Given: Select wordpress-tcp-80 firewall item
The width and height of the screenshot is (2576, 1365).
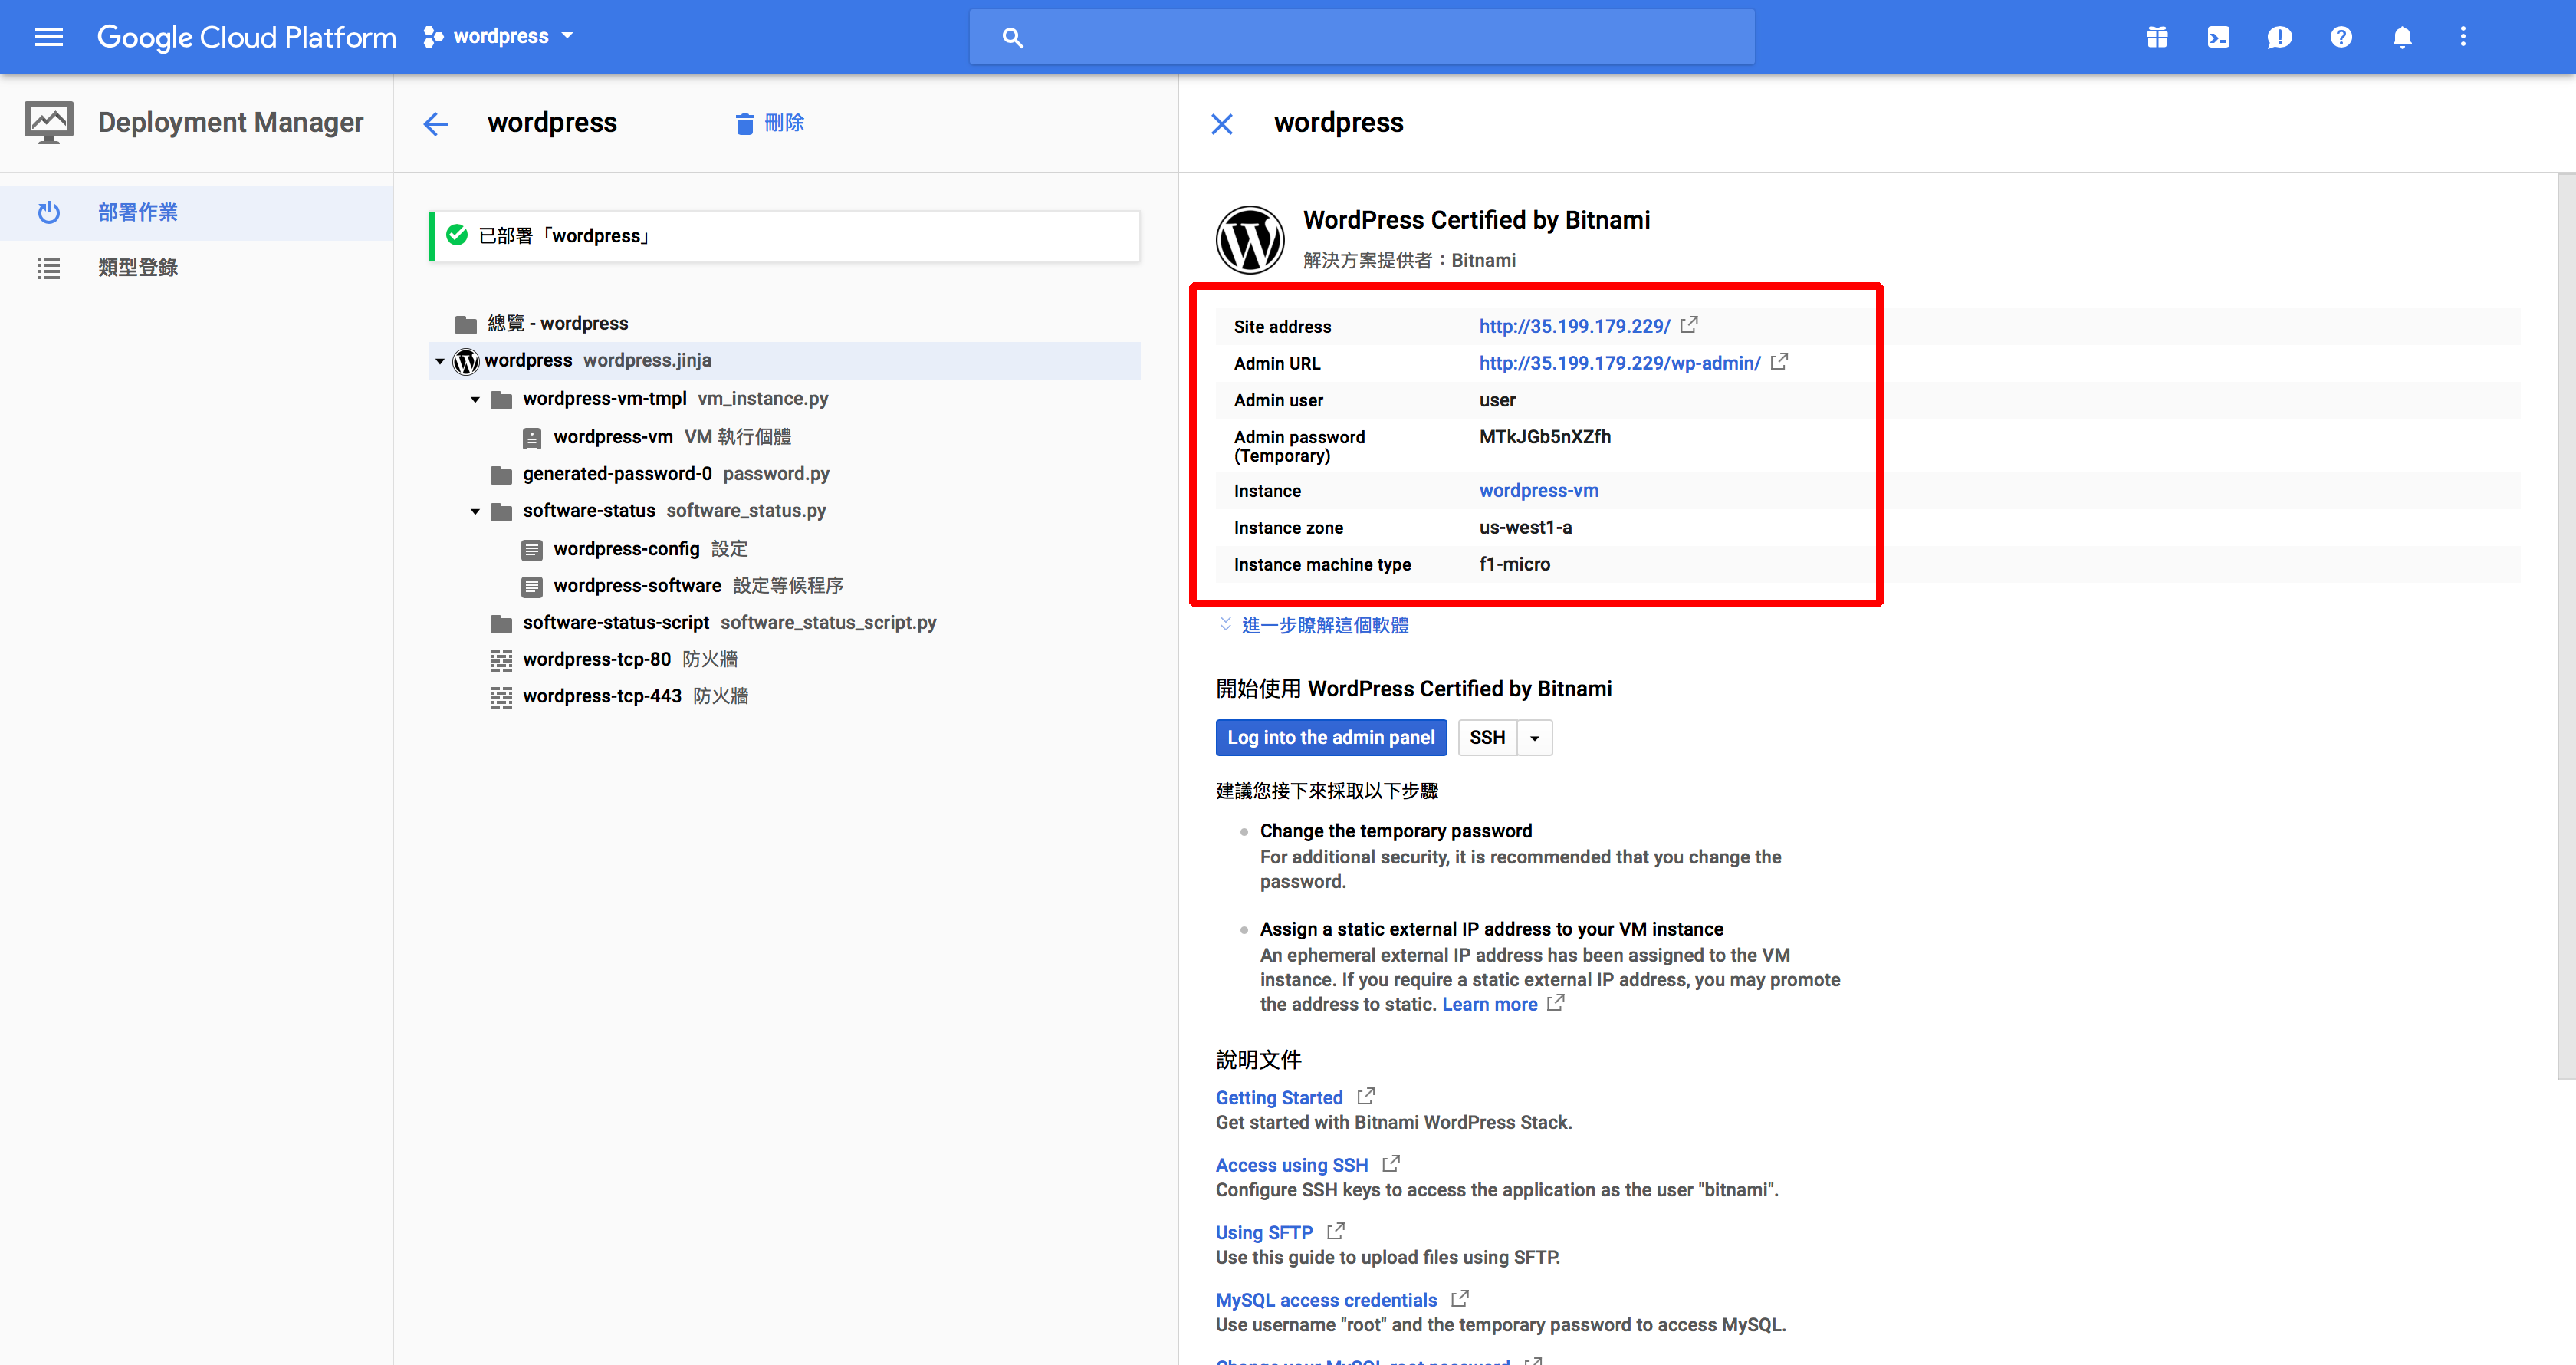Looking at the screenshot, I should 596,659.
